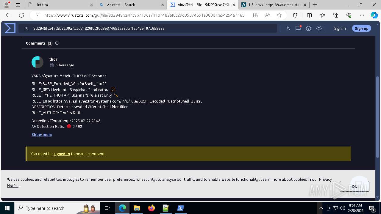This screenshot has width=381, height=214.
Task: Open the Windows Start menu
Action: tap(7, 208)
